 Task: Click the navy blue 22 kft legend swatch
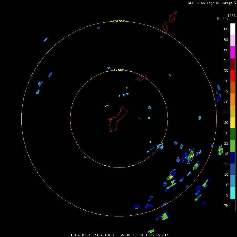tap(233, 158)
